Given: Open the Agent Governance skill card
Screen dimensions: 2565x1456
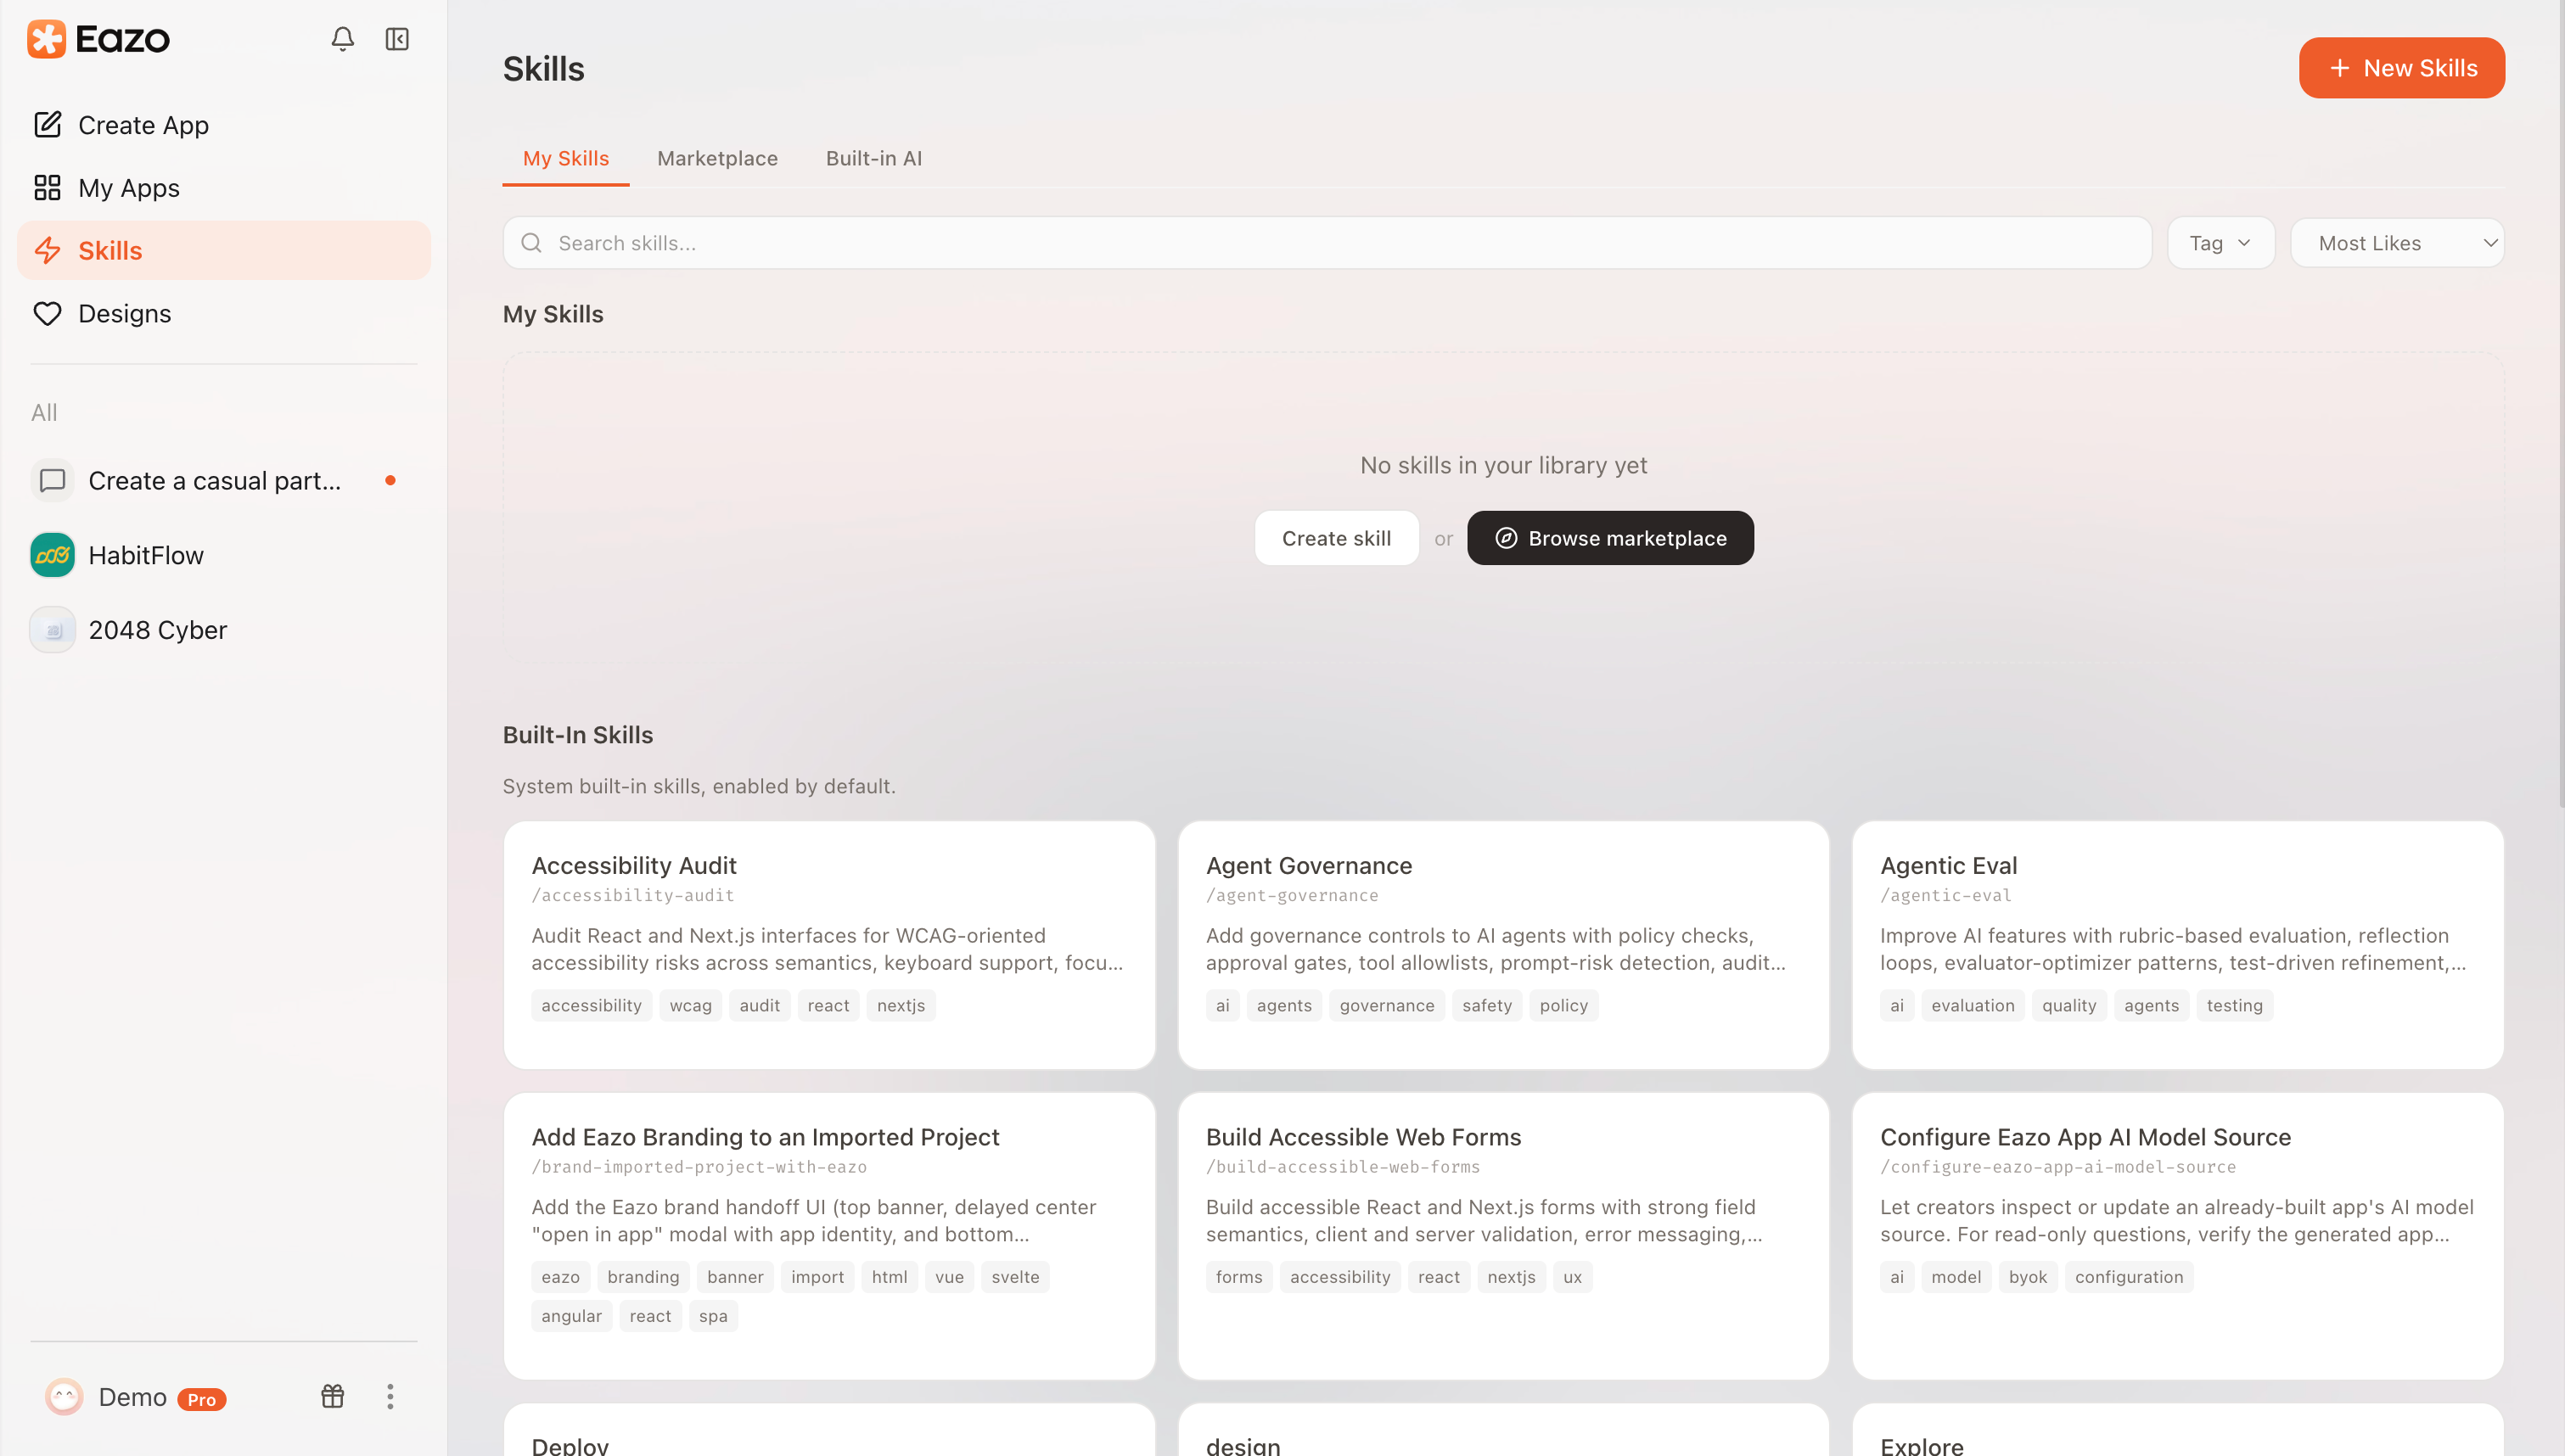Looking at the screenshot, I should (1503, 945).
